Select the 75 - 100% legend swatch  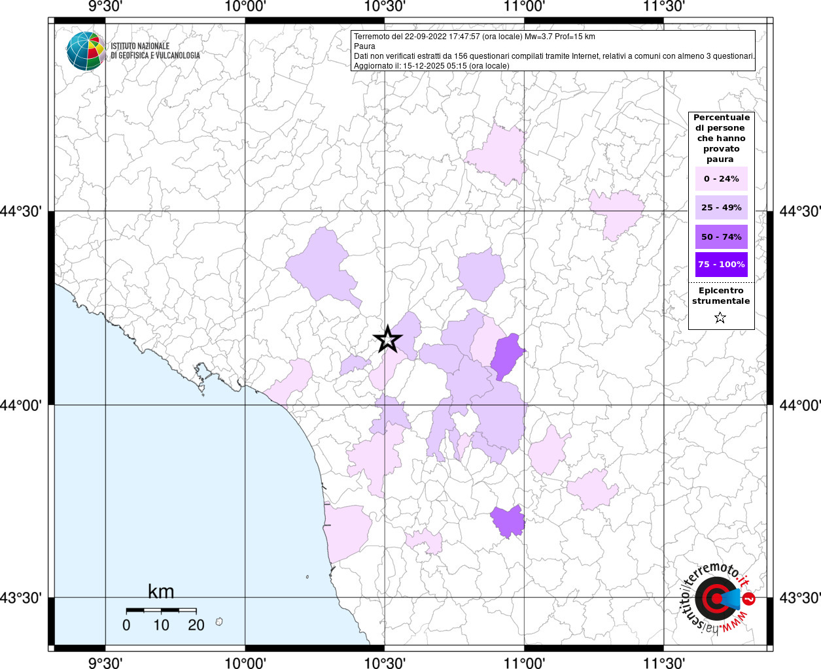point(721,265)
